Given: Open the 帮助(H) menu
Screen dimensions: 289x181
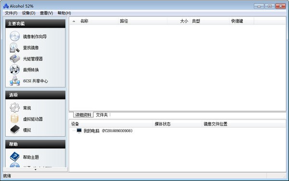Looking at the screenshot, I should click(64, 13).
